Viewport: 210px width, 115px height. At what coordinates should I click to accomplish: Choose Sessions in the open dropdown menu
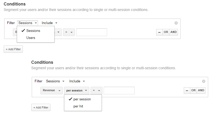click(33, 31)
